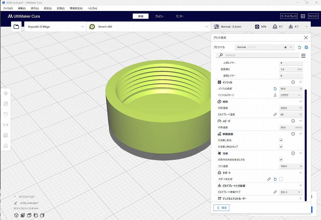Image resolution: width=321 pixels, height=220 pixels.
Task: Open the application switcher grid icon
Action: (303, 16)
